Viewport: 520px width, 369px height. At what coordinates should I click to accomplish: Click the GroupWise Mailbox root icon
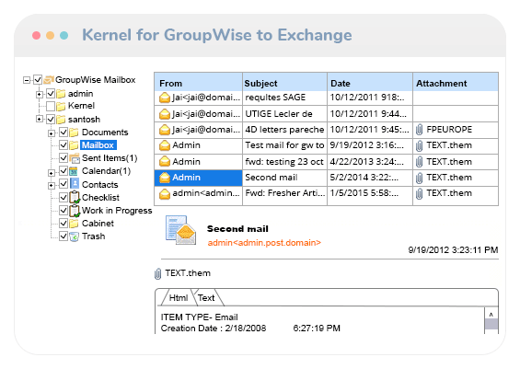49,80
